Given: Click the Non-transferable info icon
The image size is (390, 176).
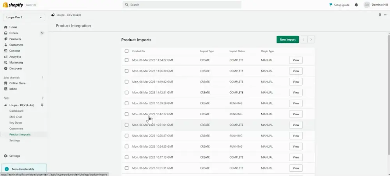Looking at the screenshot, I should [7, 169].
